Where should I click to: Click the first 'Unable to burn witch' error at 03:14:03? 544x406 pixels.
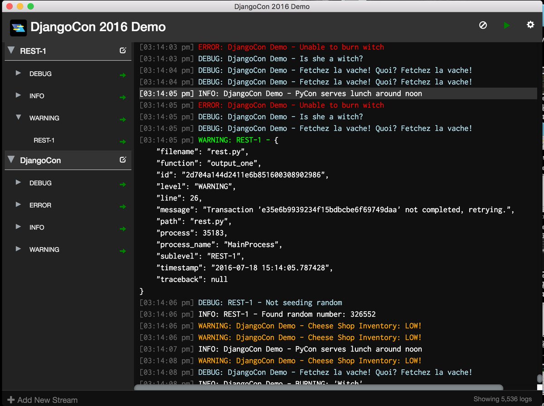pyautogui.click(x=262, y=47)
